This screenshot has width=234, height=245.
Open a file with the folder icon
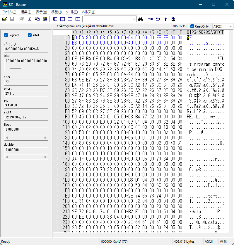[5, 19]
